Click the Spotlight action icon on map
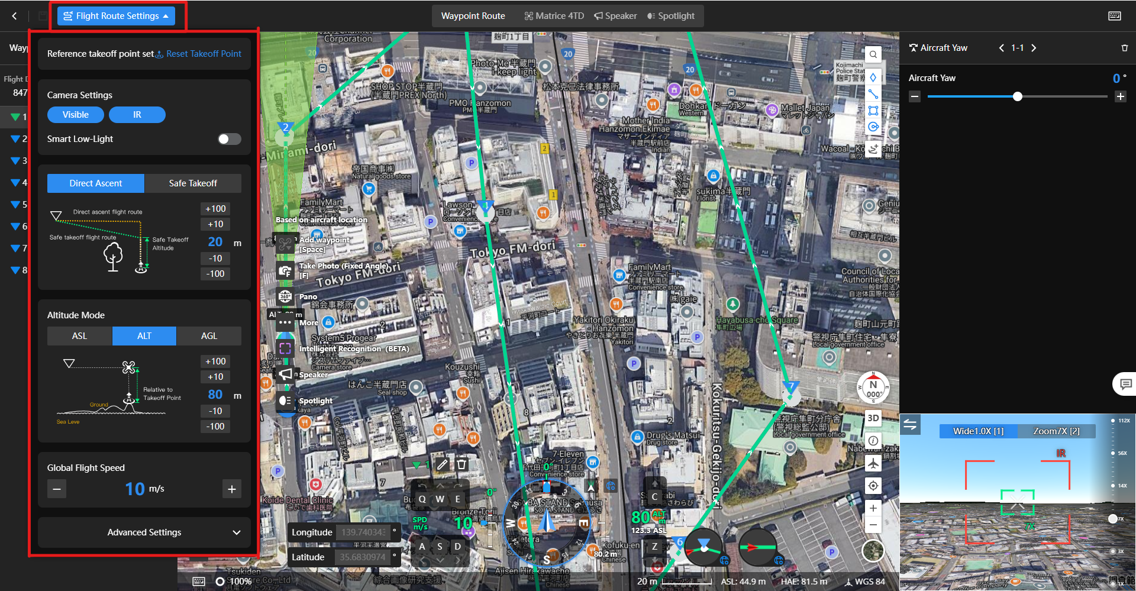Viewport: 1136px width, 591px height. click(x=285, y=401)
